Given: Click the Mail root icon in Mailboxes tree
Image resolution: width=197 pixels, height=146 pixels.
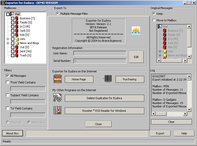Looking at the screenshot, I should [x=12, y=14].
